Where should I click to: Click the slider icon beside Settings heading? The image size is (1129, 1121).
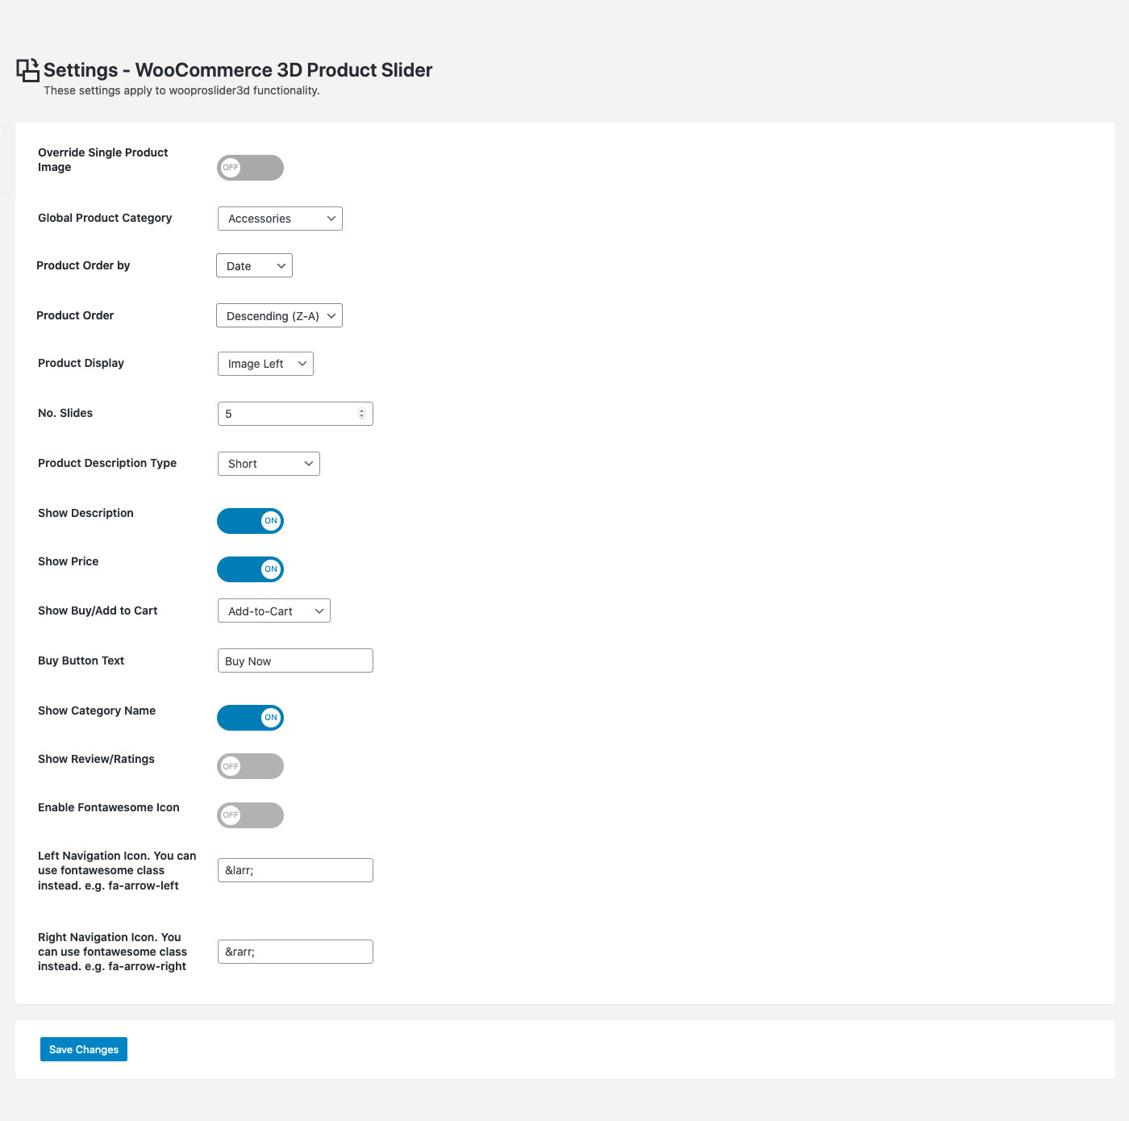point(28,70)
